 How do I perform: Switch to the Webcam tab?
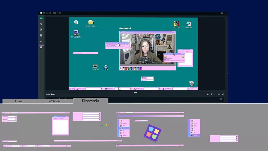(x=54, y=101)
